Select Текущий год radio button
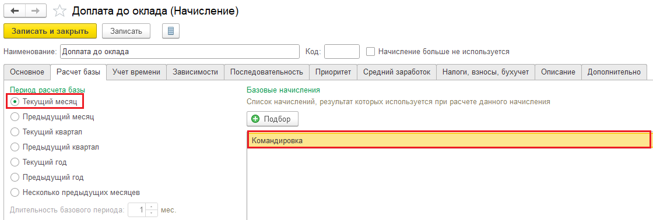The width and height of the screenshot is (653, 220). 15,162
